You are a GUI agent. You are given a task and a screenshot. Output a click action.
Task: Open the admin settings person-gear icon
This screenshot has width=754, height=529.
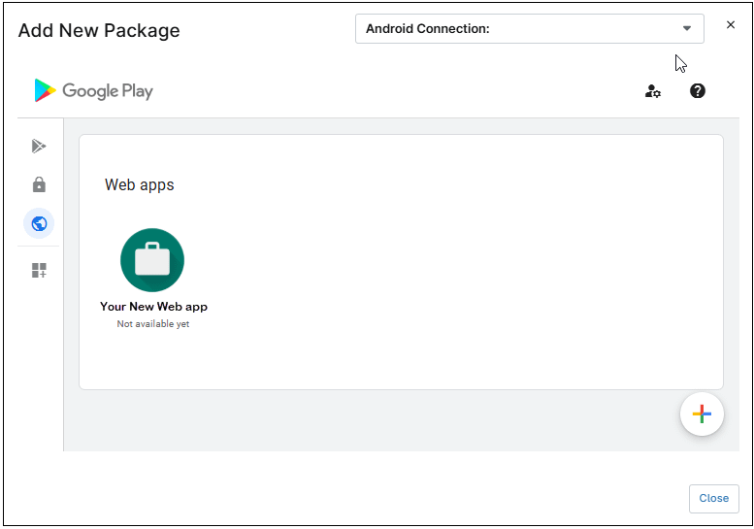652,91
